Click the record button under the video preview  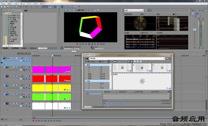[x=77, y=44]
